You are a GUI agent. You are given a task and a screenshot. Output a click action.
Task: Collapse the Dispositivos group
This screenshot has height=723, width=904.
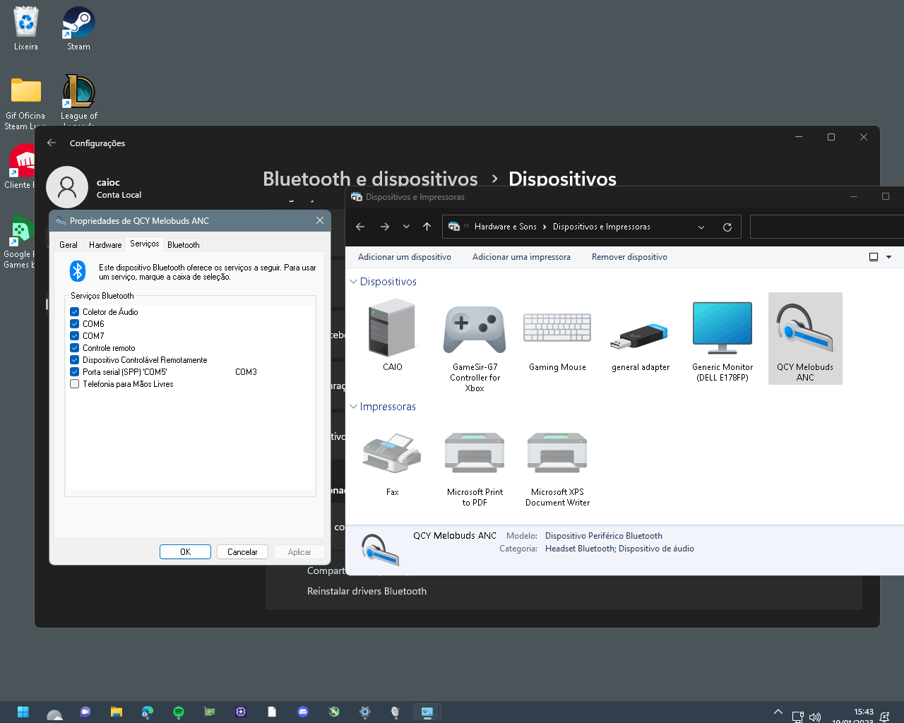(353, 282)
